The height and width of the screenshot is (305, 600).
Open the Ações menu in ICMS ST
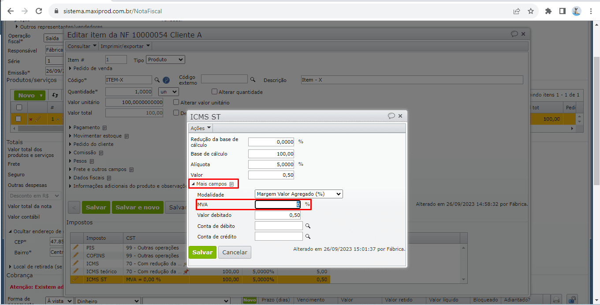tap(201, 128)
